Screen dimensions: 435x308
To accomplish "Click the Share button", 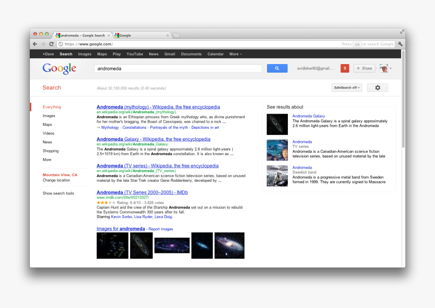I will [x=364, y=68].
